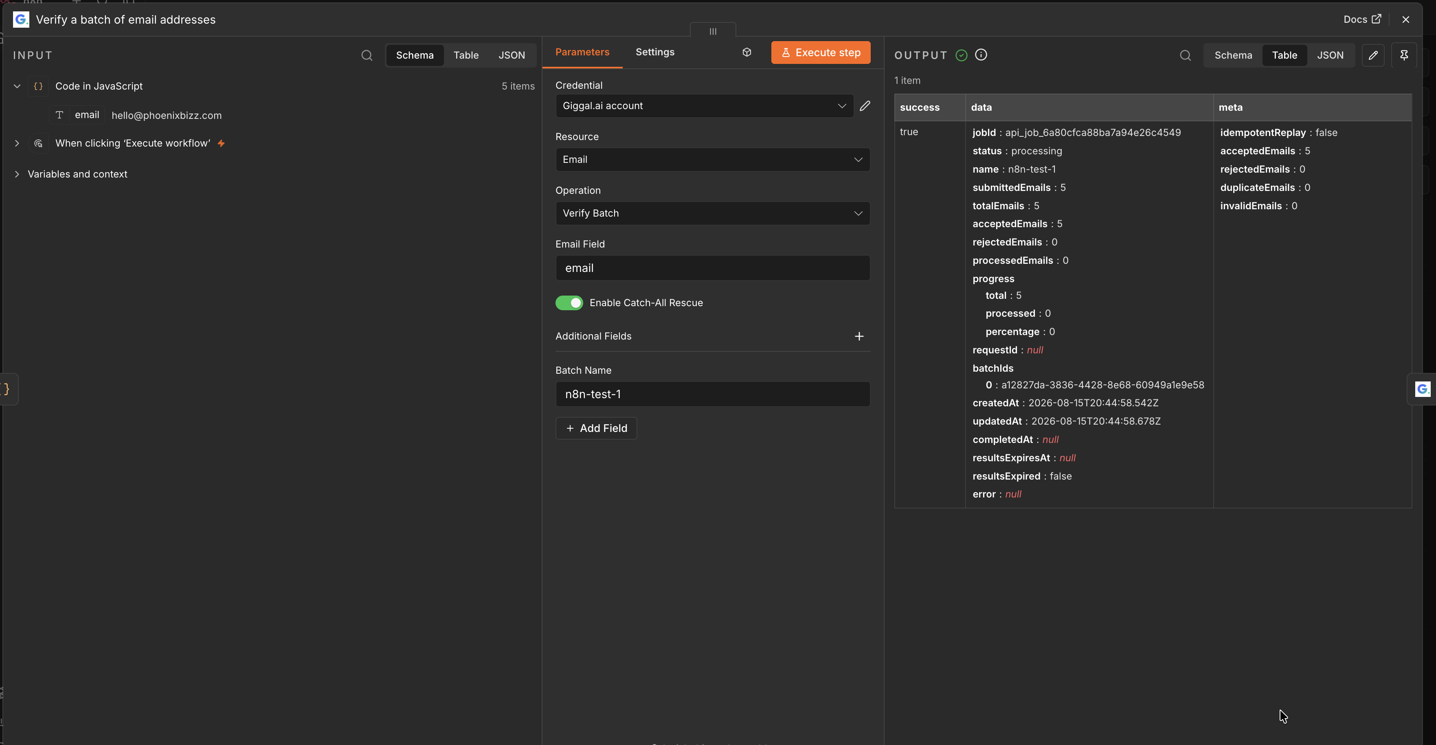Select the batchIds UUID value

(x=1102, y=385)
